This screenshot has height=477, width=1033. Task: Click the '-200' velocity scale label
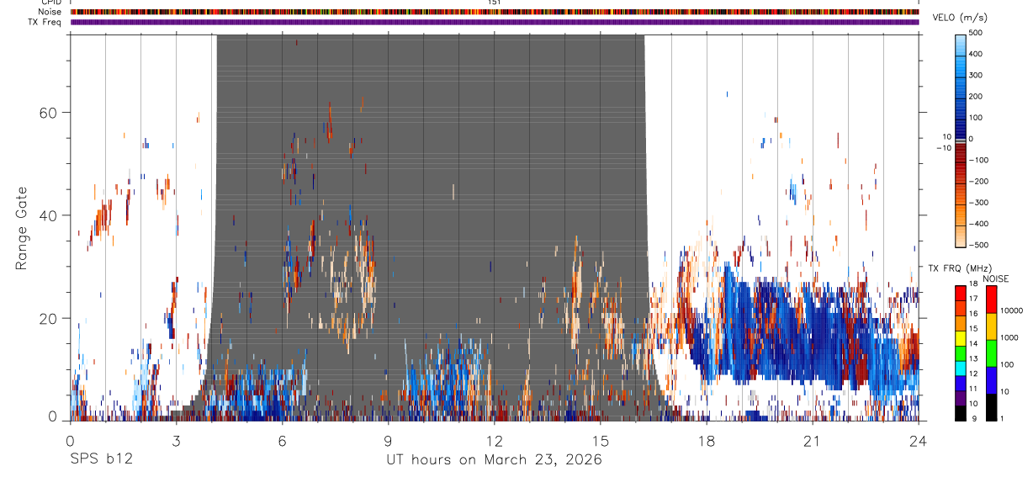point(980,181)
